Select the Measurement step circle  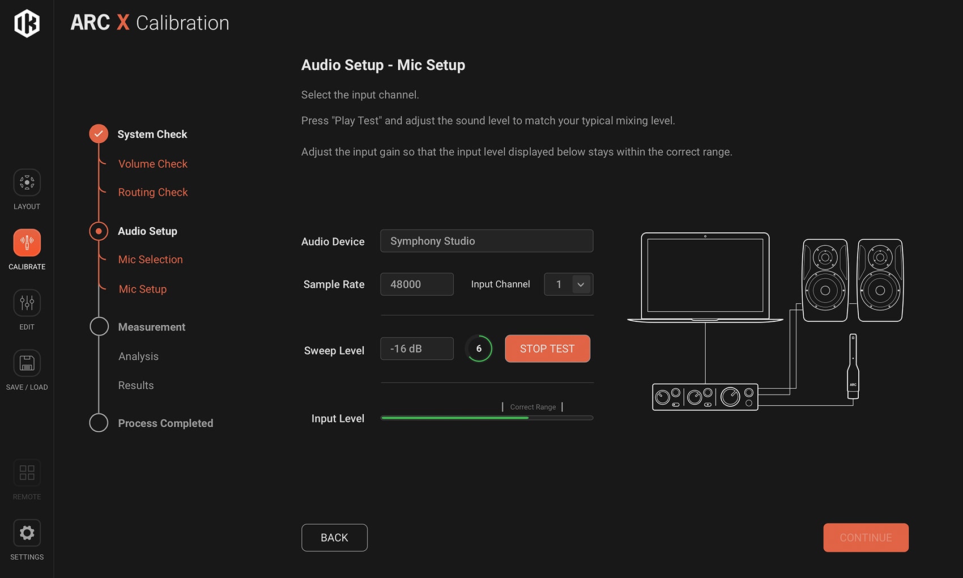point(99,326)
